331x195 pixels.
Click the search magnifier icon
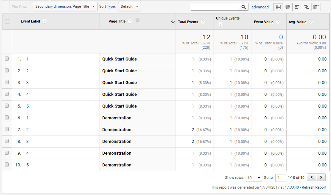pos(244,7)
